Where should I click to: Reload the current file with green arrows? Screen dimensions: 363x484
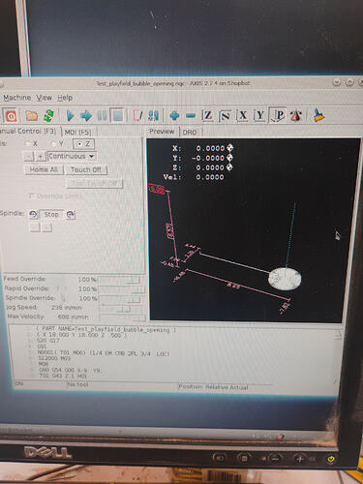tap(49, 115)
